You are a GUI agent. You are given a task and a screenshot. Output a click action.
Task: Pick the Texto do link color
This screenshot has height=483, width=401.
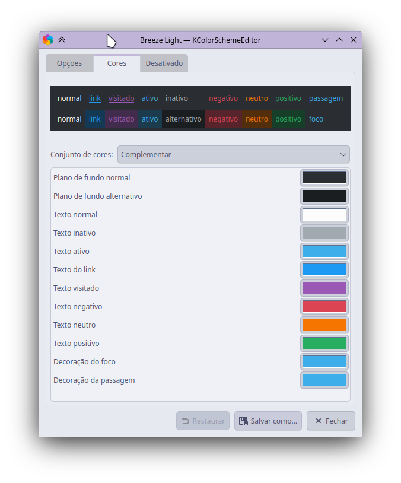pos(324,270)
